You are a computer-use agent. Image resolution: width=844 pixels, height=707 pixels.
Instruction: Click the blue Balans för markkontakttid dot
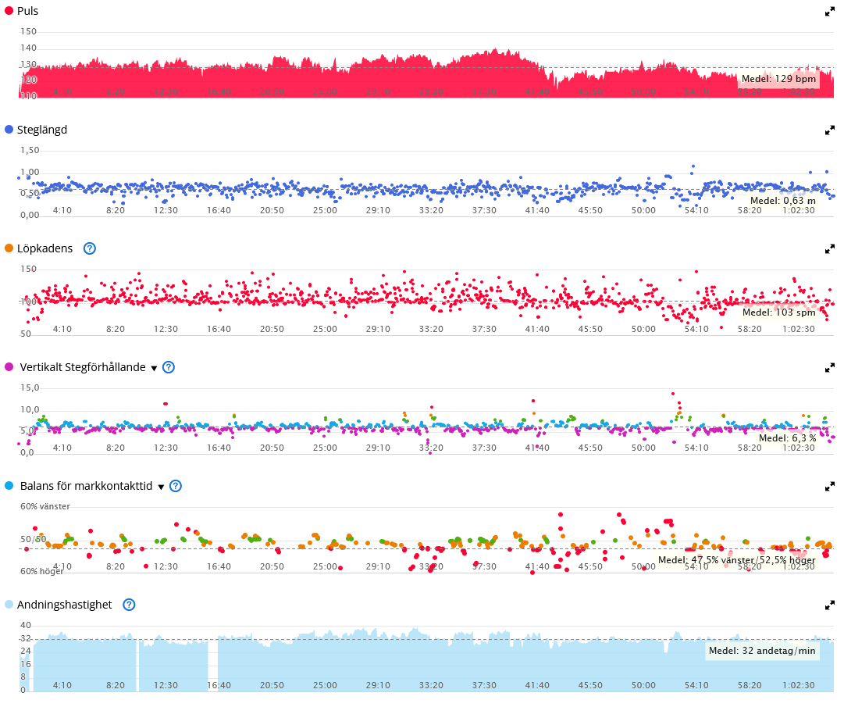[9, 486]
